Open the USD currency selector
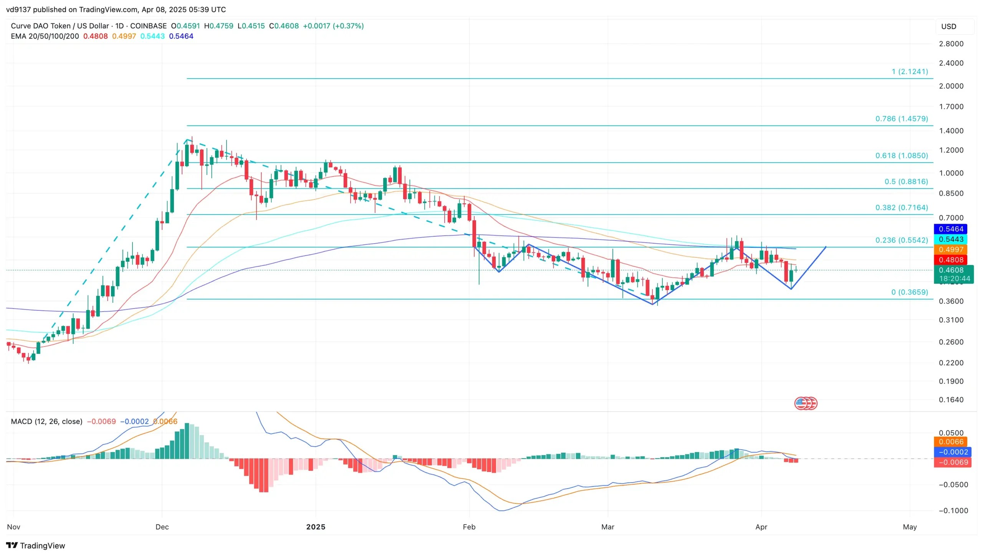 948,26
